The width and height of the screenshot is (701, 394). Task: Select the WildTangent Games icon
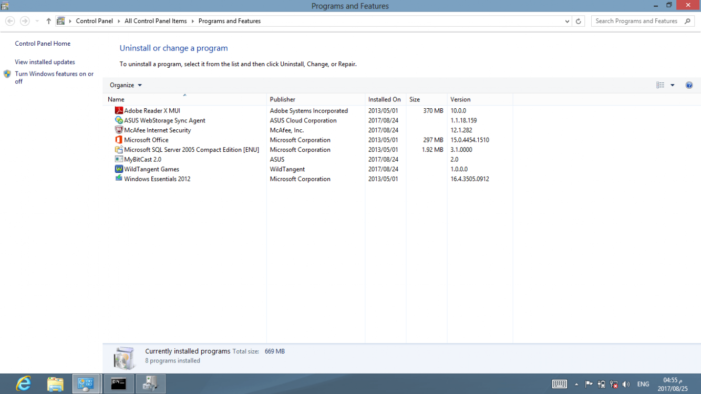119,169
